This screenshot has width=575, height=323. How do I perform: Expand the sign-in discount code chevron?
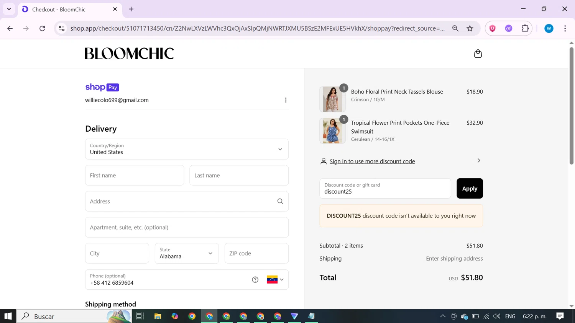click(x=479, y=161)
